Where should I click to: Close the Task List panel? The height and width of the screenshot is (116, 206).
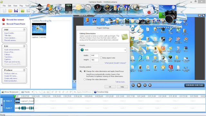27,15
